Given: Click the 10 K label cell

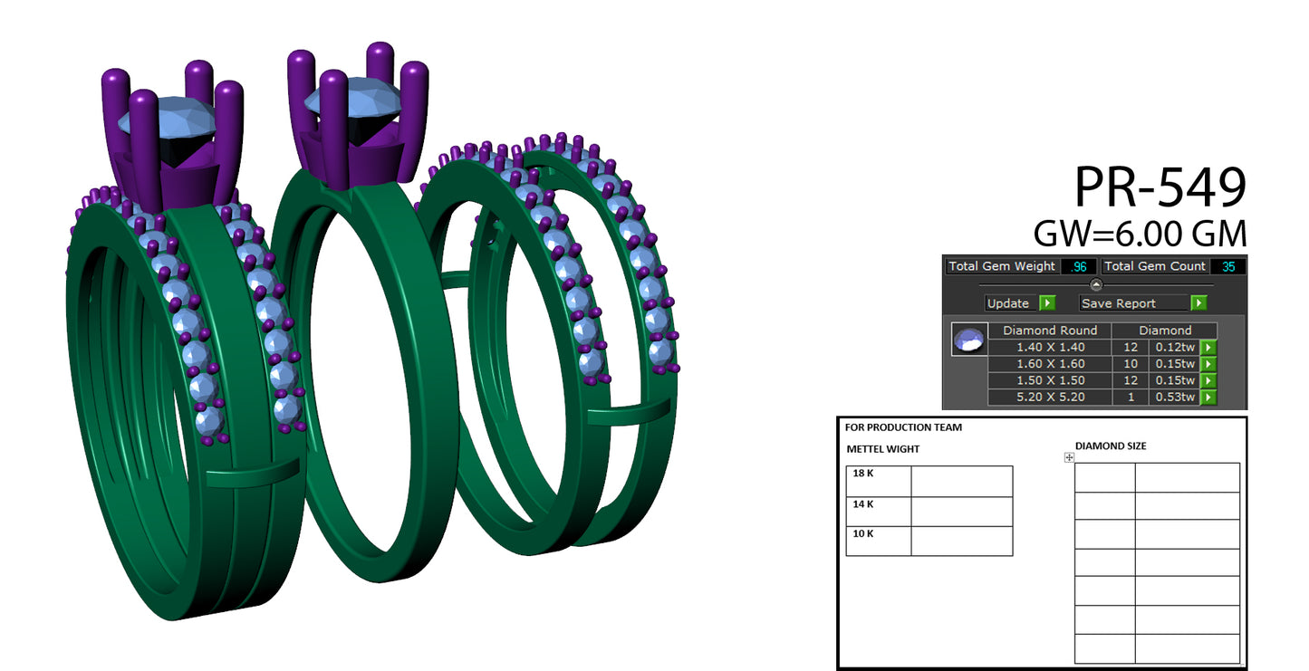Looking at the screenshot, I should pyautogui.click(x=879, y=541).
